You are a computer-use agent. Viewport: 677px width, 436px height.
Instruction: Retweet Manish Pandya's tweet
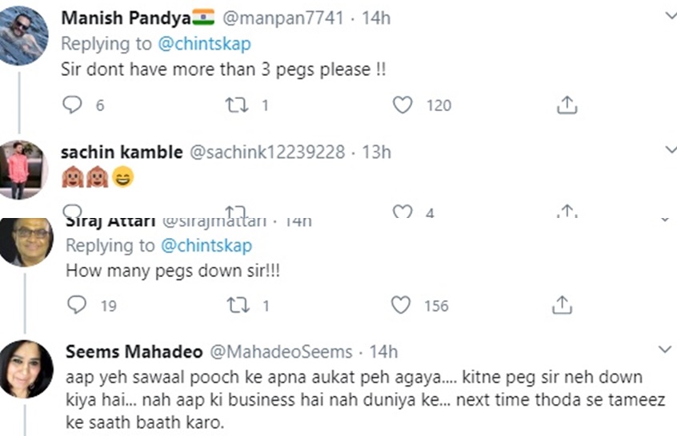pyautogui.click(x=237, y=105)
